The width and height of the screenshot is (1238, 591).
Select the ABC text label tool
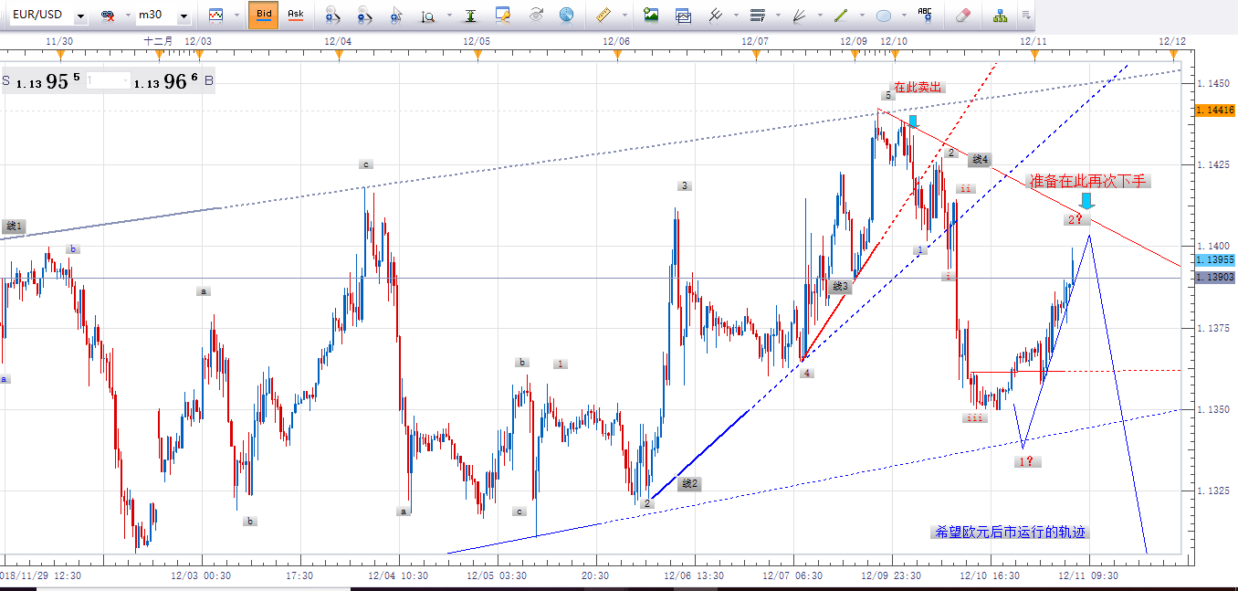click(926, 14)
